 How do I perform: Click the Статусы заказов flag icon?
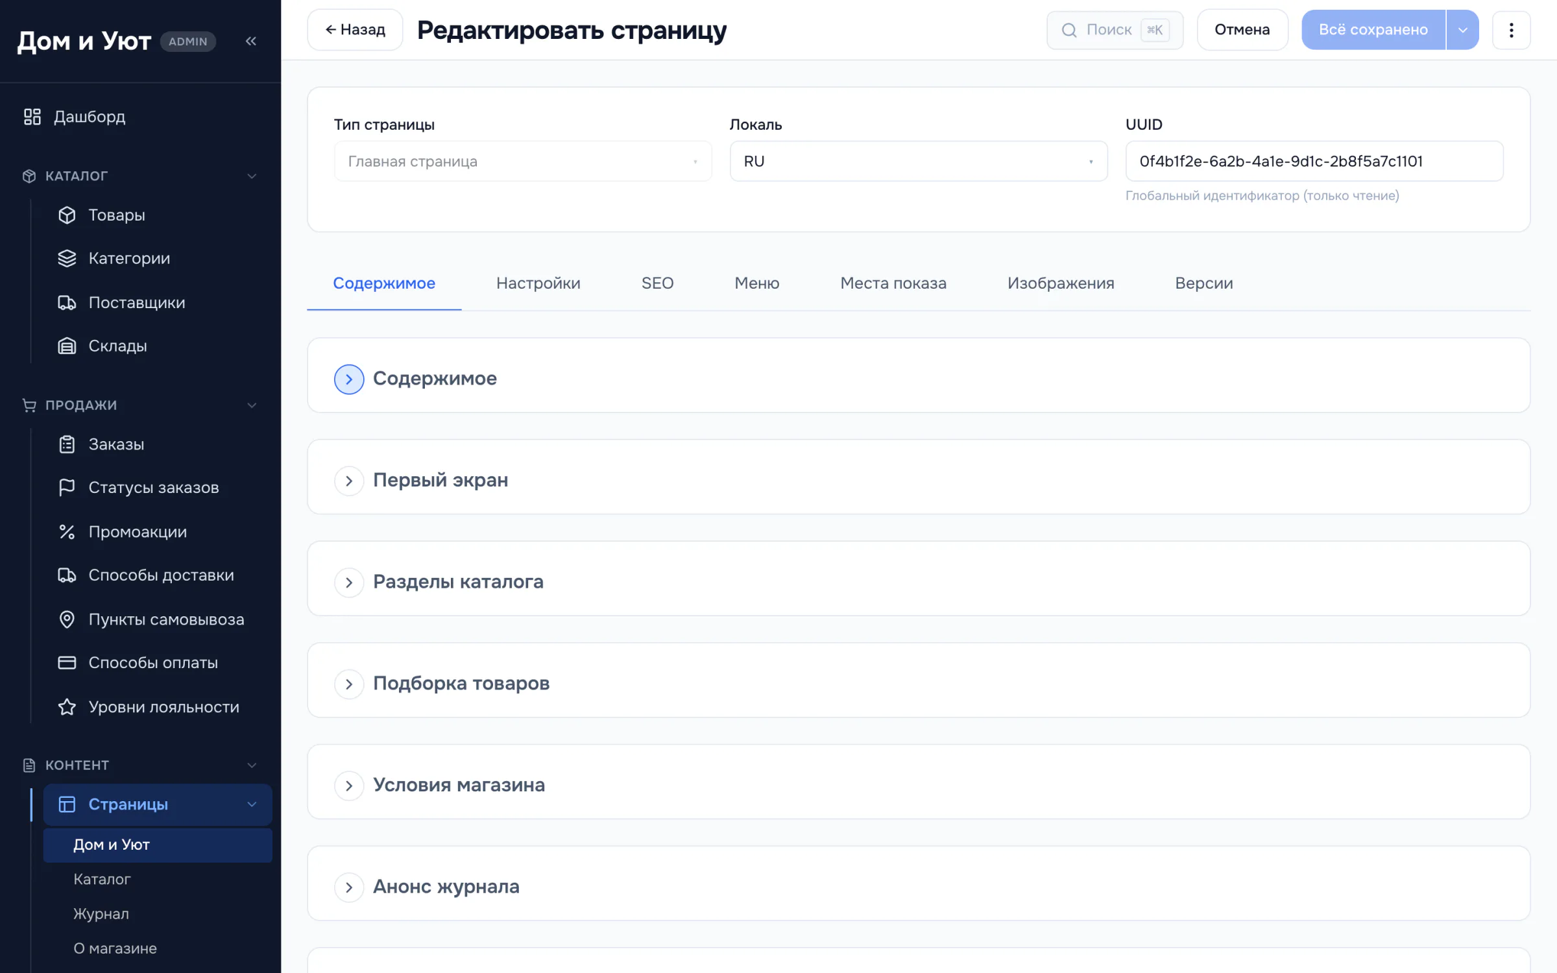pos(67,487)
